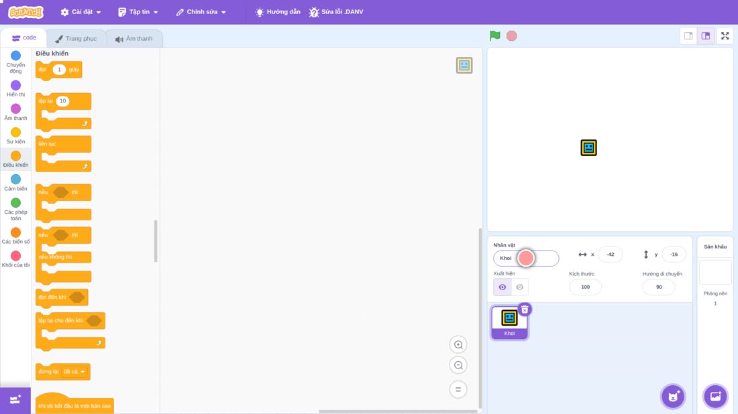Click the choose a backdrop button

[715, 396]
